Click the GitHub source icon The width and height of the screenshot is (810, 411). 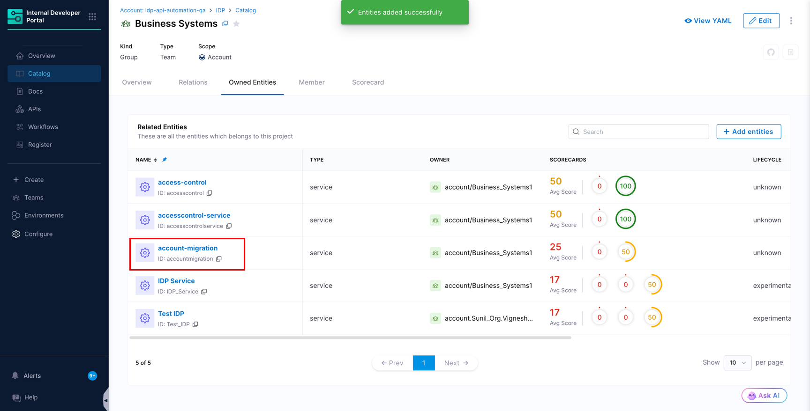coord(771,52)
